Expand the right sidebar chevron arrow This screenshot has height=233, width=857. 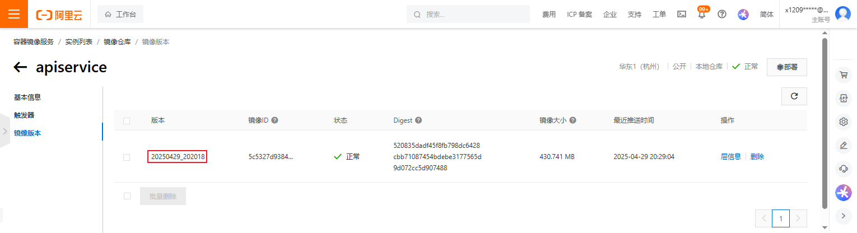[843, 216]
